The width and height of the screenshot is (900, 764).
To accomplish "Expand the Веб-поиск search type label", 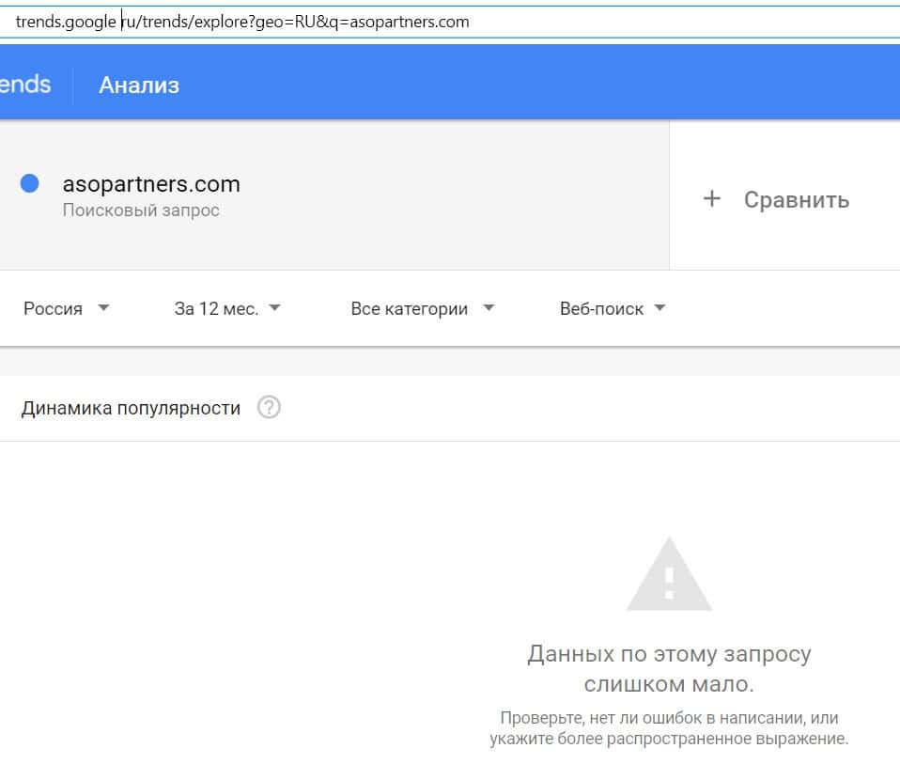I will click(601, 308).
